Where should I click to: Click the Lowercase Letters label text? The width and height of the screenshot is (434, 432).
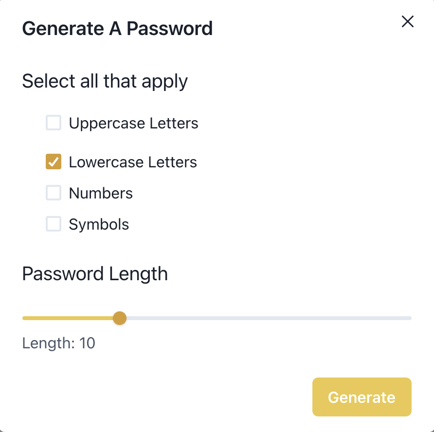pos(133,162)
